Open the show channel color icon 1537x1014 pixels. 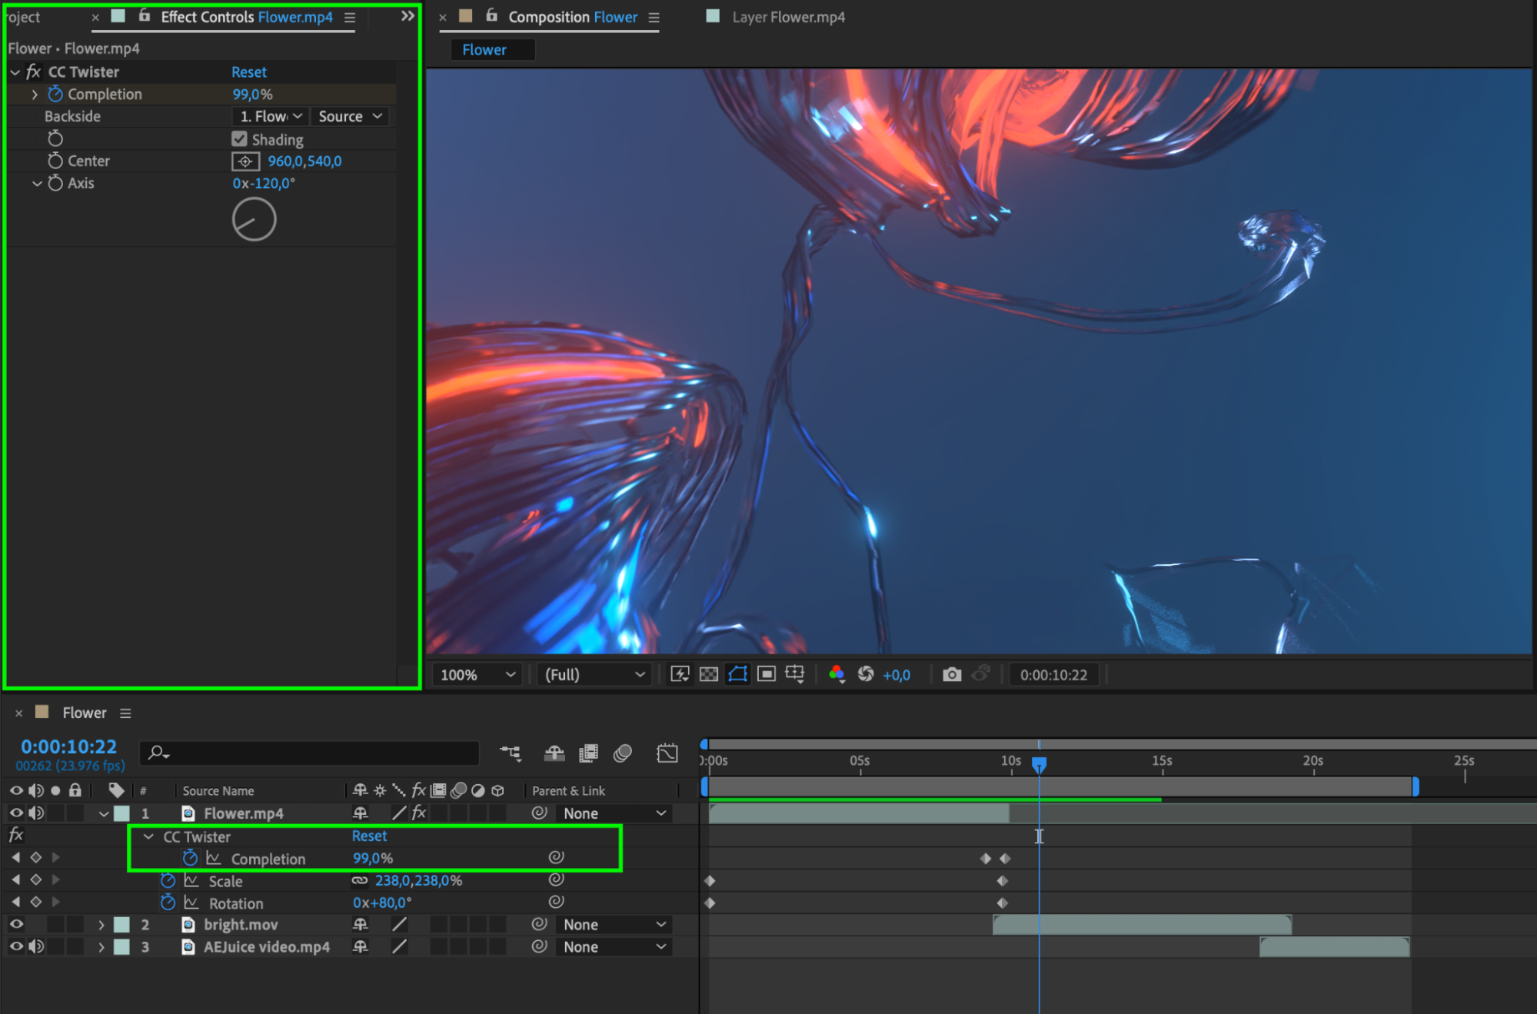(837, 674)
